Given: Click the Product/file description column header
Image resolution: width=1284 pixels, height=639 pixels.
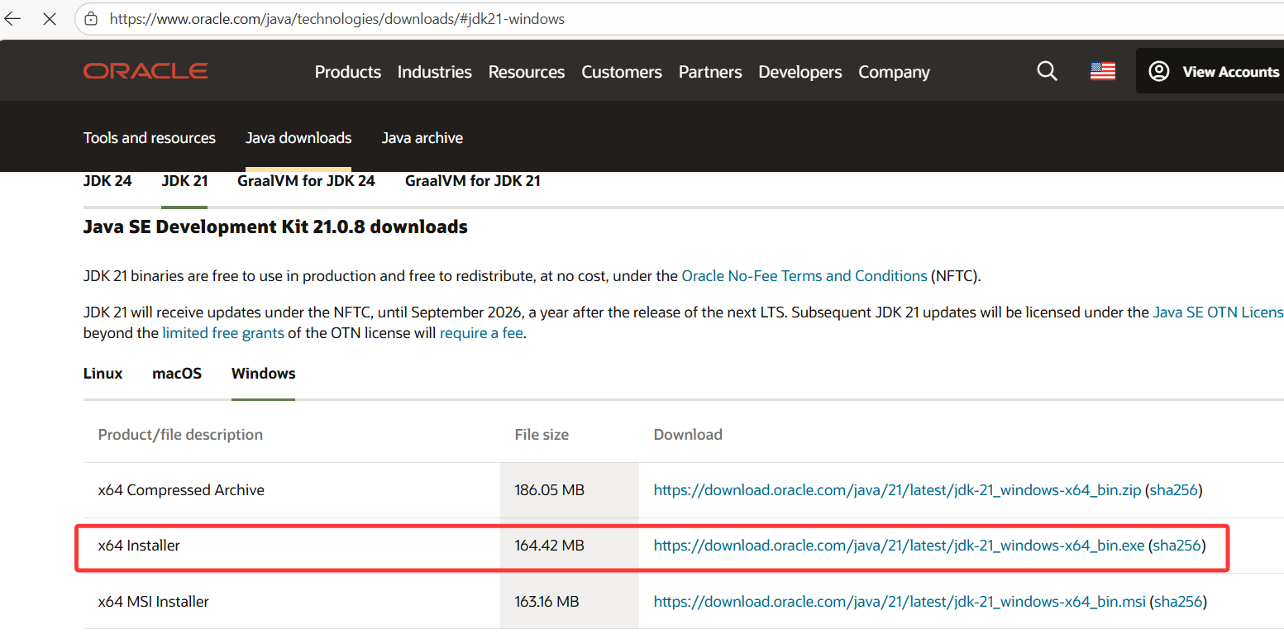Looking at the screenshot, I should (180, 435).
